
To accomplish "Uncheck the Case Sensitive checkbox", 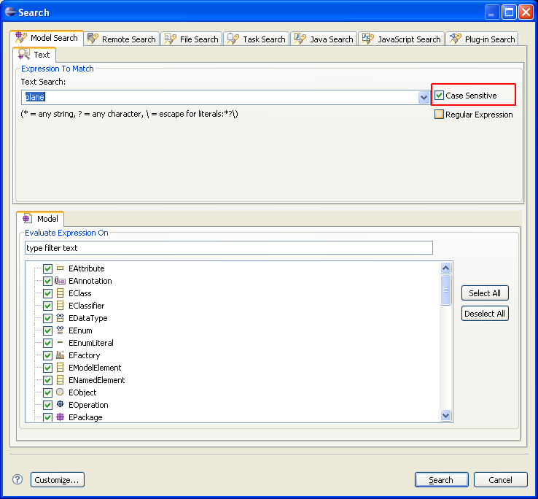I will [x=439, y=96].
